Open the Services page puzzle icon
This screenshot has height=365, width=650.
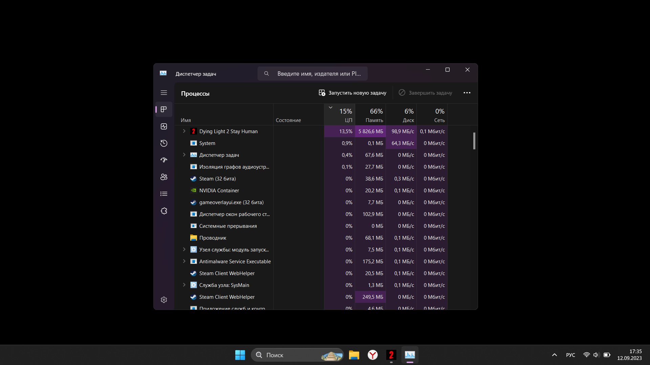pyautogui.click(x=164, y=211)
